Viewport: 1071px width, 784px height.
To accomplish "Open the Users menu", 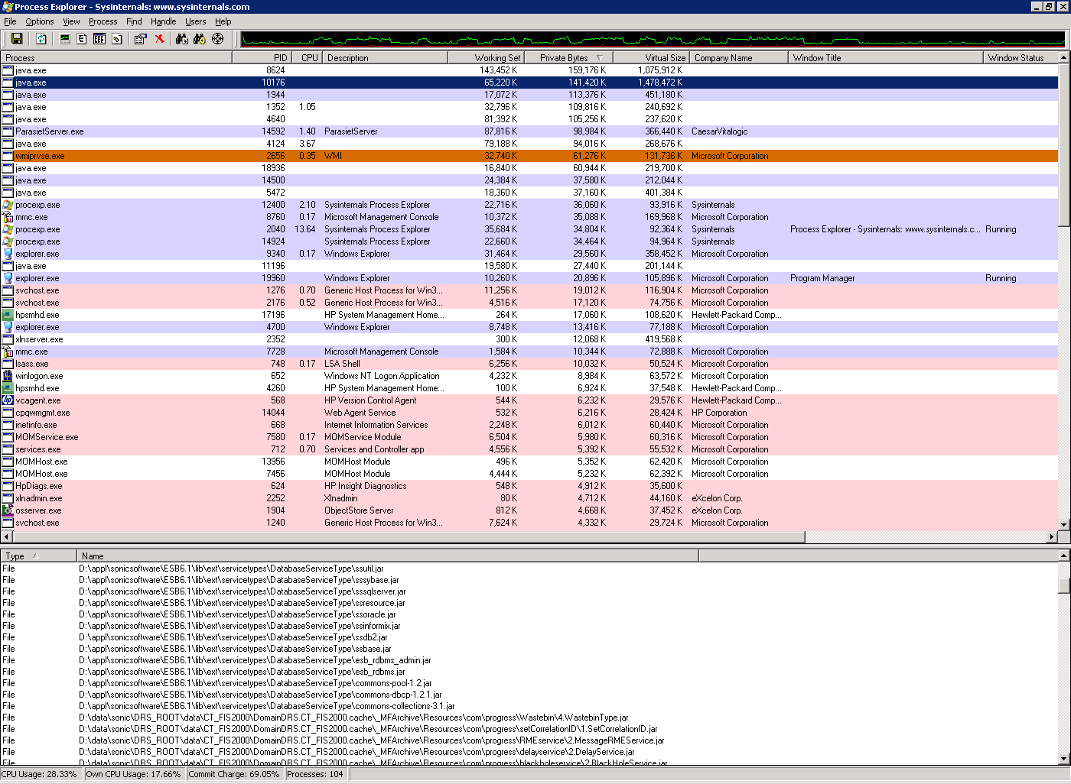I will click(196, 21).
